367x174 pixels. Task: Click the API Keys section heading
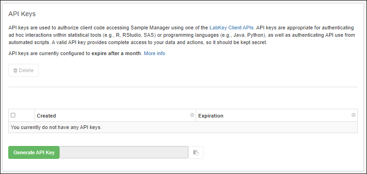pos(22,14)
